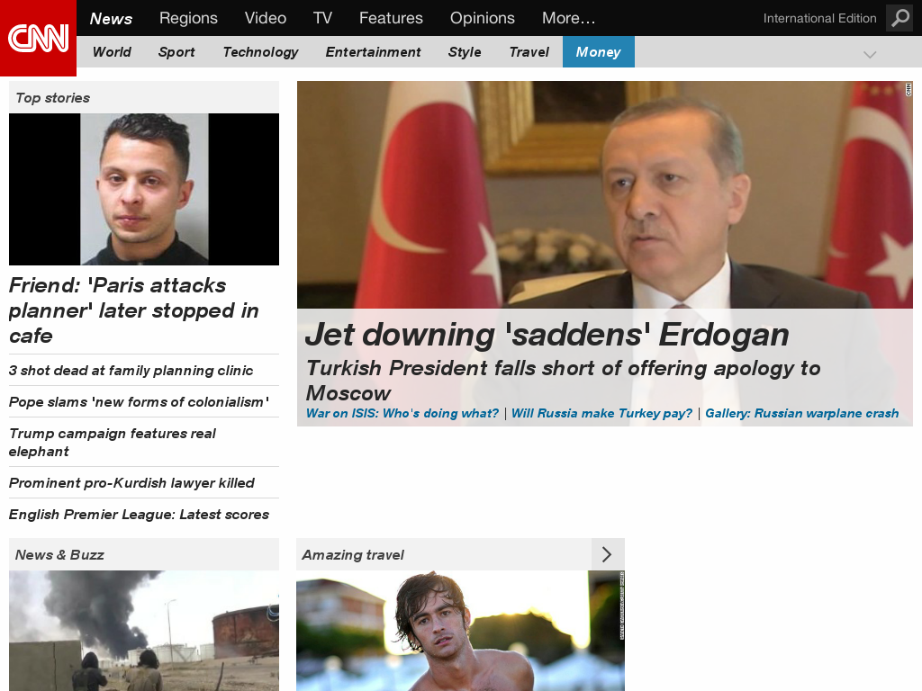Open the 'Jet downing saddens Erdogan' headline

[x=547, y=334]
